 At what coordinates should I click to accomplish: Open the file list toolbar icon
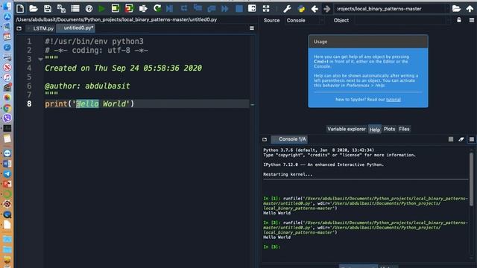coord(75,8)
